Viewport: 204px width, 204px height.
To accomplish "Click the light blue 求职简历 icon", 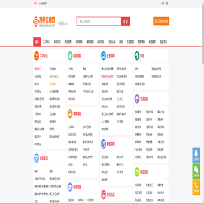I will (x=36, y=158).
